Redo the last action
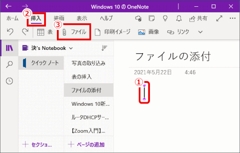The width and height of the screenshot is (240, 153). coord(25,32)
